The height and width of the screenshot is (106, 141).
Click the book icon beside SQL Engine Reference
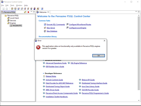coord(69,63)
